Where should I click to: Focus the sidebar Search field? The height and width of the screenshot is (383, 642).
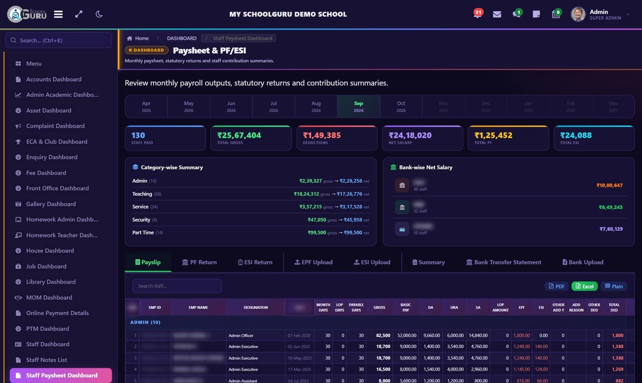point(59,40)
